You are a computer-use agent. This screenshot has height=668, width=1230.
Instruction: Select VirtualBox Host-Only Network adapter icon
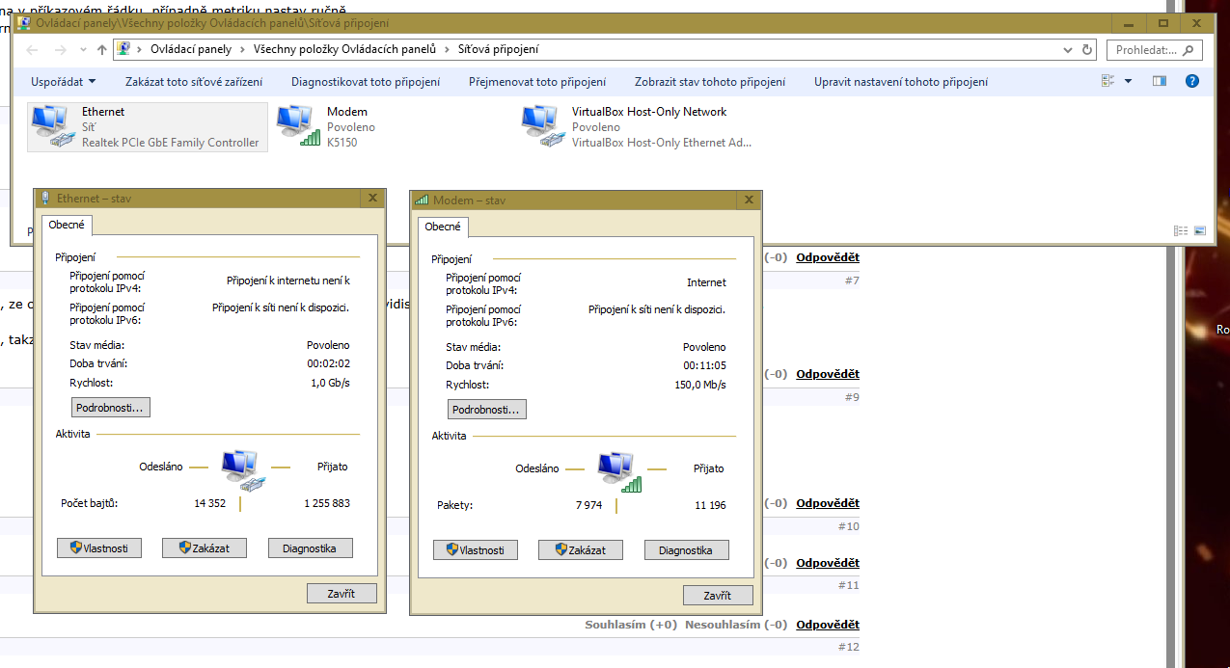click(543, 127)
